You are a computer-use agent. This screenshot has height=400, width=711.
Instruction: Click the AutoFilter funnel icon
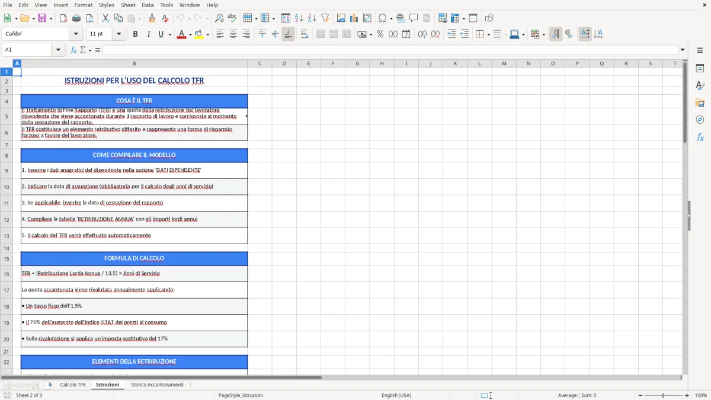tap(325, 18)
